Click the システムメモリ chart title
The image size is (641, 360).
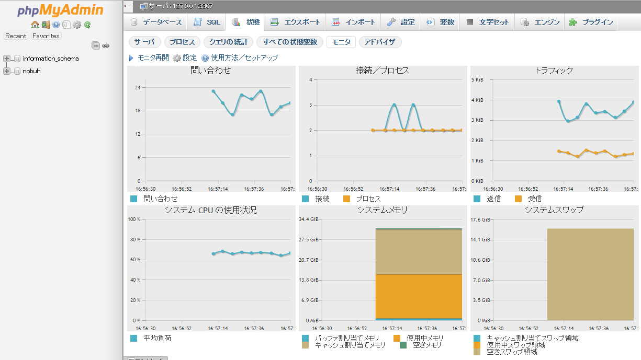(382, 210)
